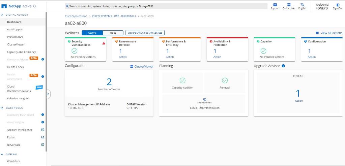Image resolution: width=345 pixels, height=166 pixels.
Task: Click the Number of Nodes value 2
Action: [109, 82]
